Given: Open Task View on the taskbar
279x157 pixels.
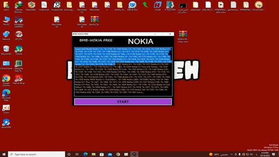Looking at the screenshot, I should click(x=77, y=154).
